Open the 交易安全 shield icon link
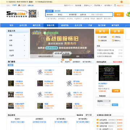The image size is (130, 130). click(113, 37)
